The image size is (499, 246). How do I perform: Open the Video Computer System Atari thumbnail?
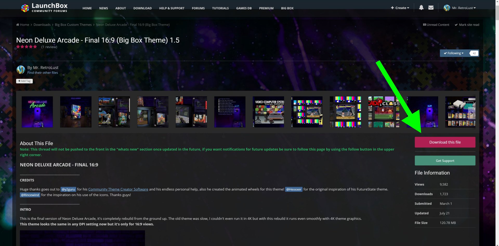[268, 112]
